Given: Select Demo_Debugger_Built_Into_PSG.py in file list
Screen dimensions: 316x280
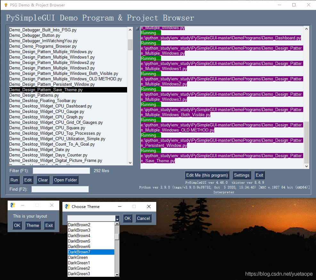Looking at the screenshot, I should (68, 30).
